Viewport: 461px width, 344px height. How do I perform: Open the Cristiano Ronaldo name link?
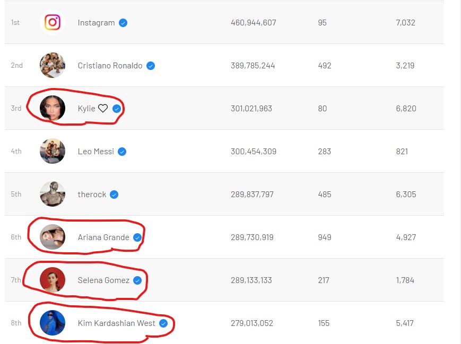pyautogui.click(x=110, y=66)
